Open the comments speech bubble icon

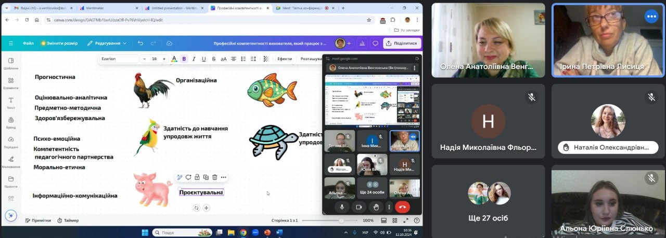[375, 44]
